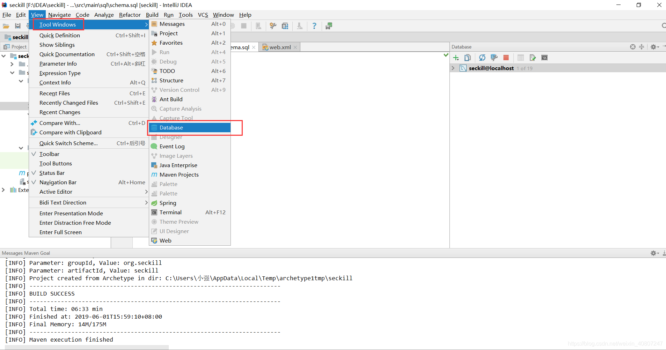This screenshot has width=666, height=350.
Task: Switch to web.xml editor tab
Action: tap(279, 47)
